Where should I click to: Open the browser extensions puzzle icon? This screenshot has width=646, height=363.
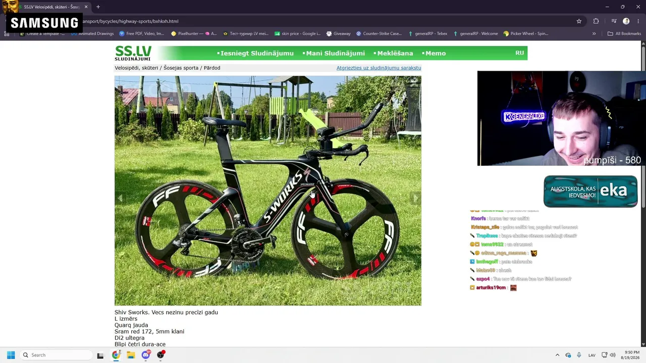coord(596,21)
